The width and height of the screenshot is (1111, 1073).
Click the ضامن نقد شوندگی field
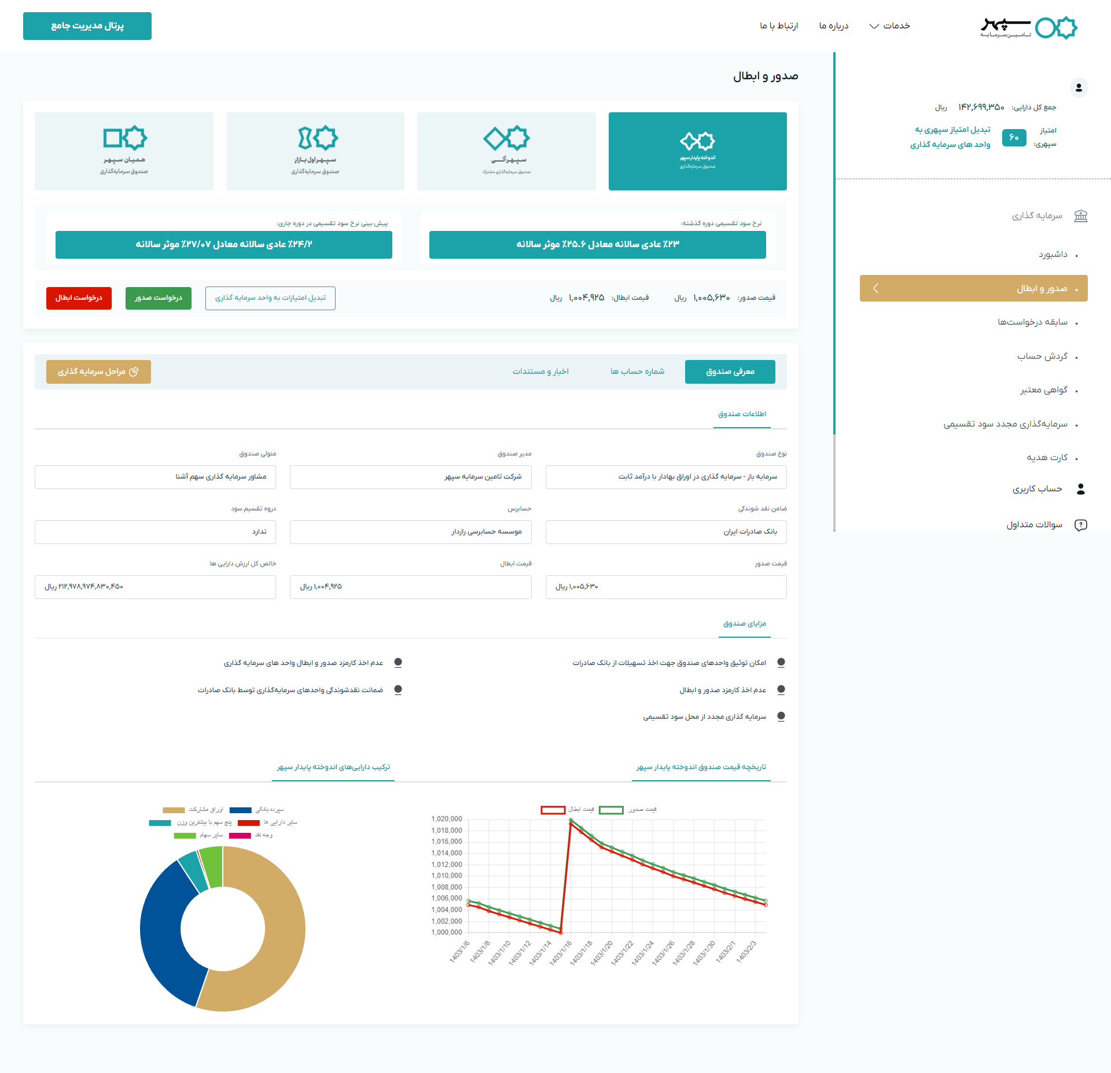666,532
